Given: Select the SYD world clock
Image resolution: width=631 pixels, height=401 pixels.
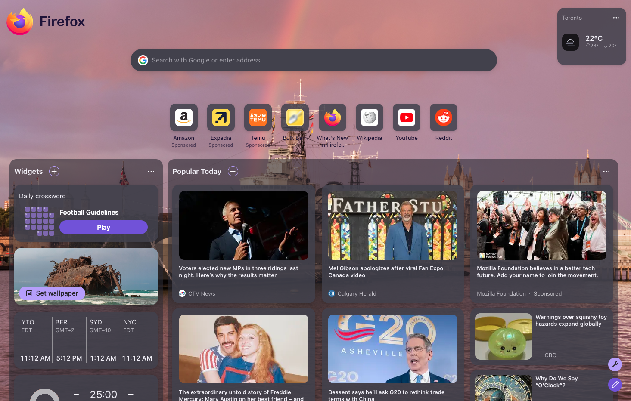Looking at the screenshot, I should tap(103, 340).
